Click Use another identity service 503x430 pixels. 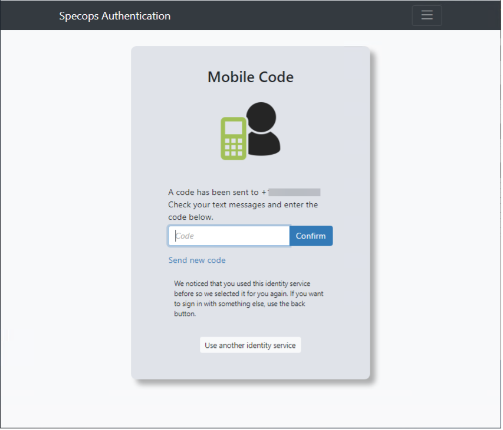pyautogui.click(x=250, y=344)
